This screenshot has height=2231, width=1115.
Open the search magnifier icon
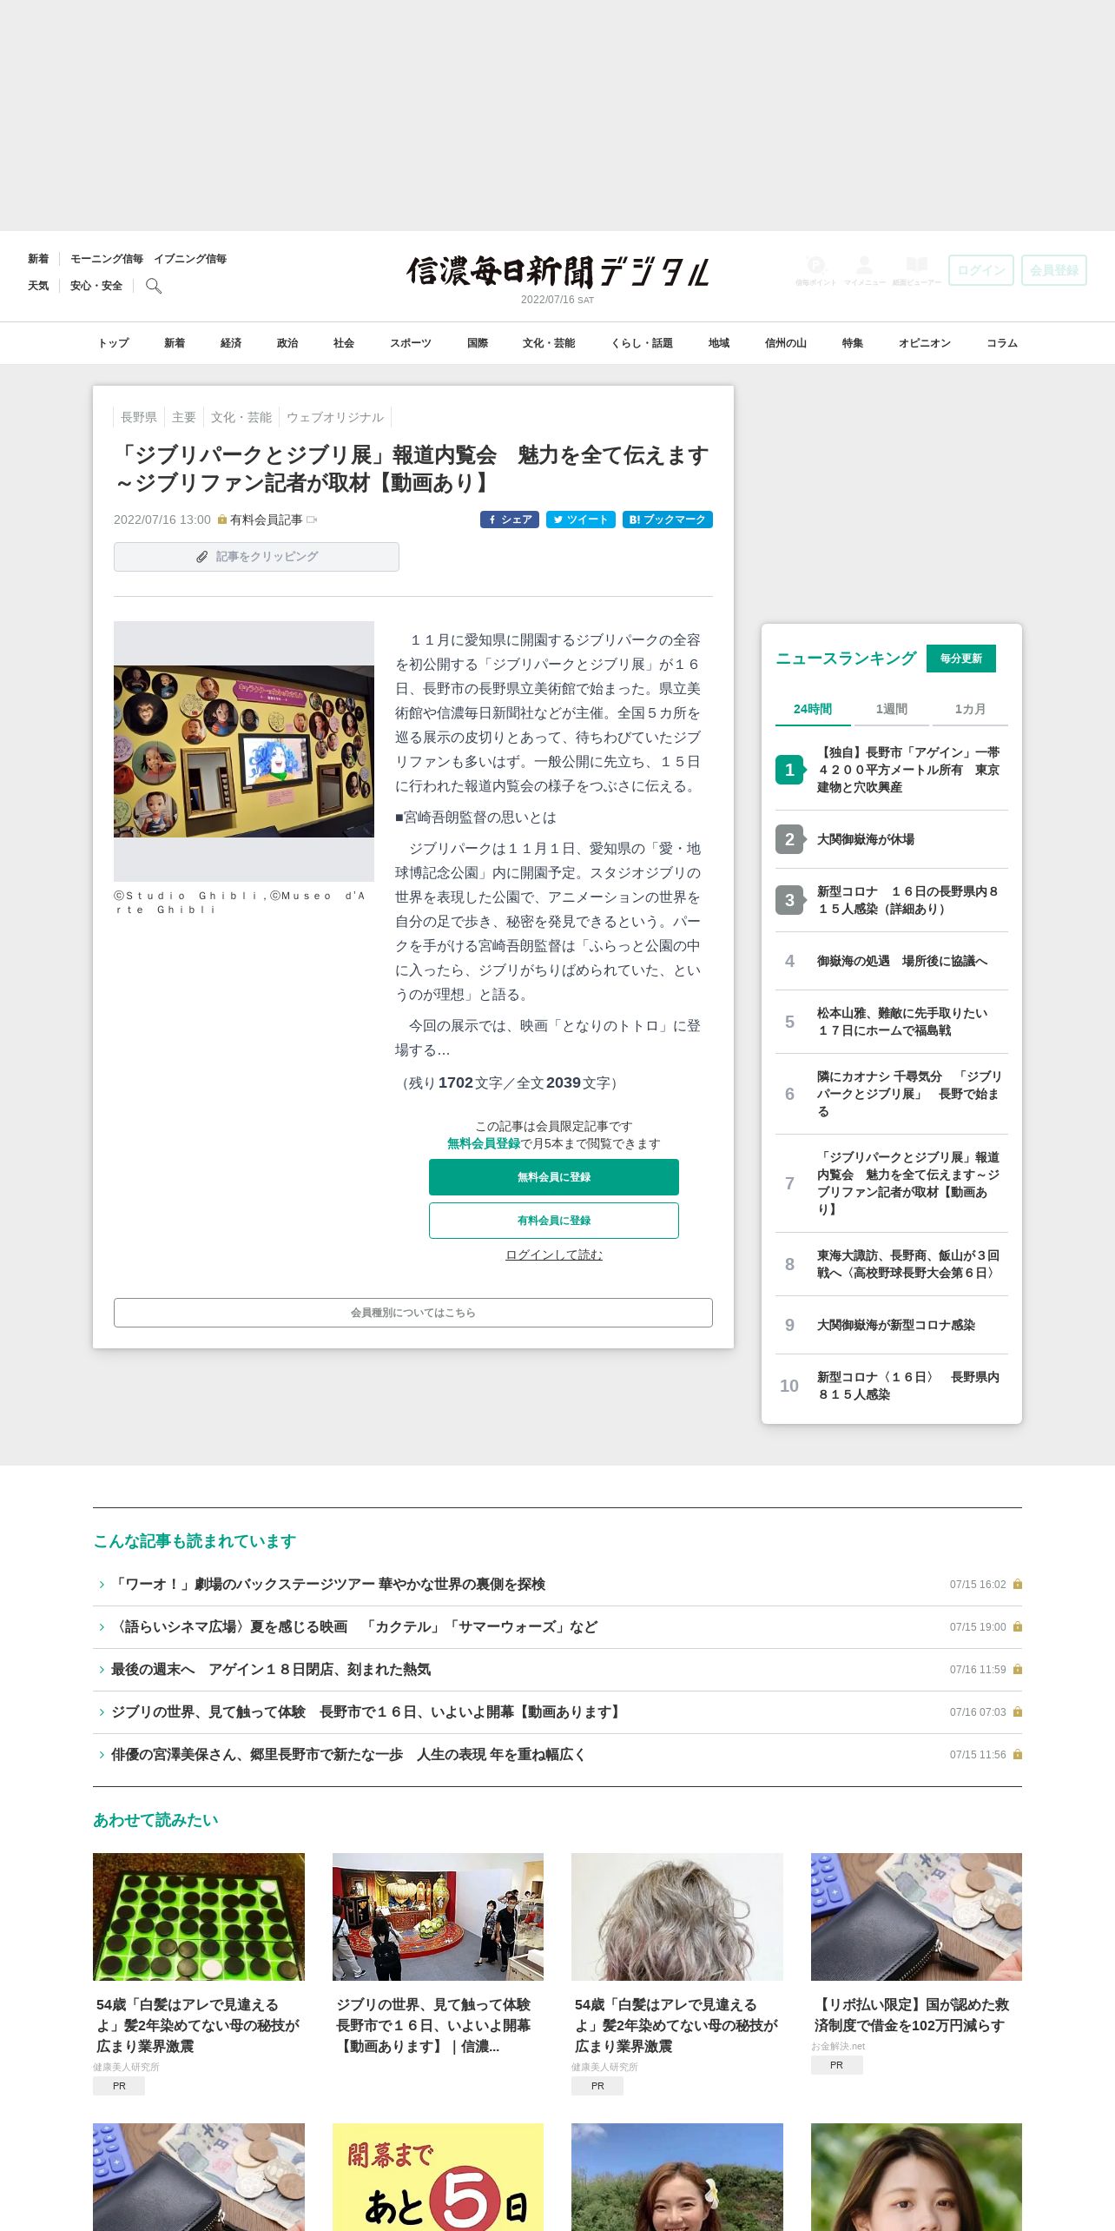point(154,286)
